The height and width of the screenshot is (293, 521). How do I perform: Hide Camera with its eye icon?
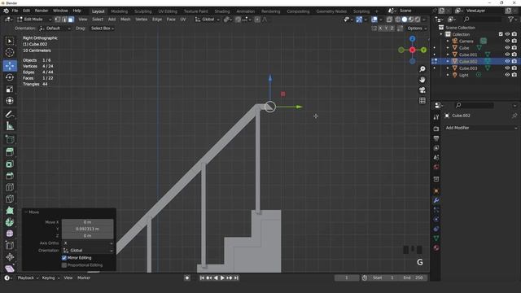[507, 41]
